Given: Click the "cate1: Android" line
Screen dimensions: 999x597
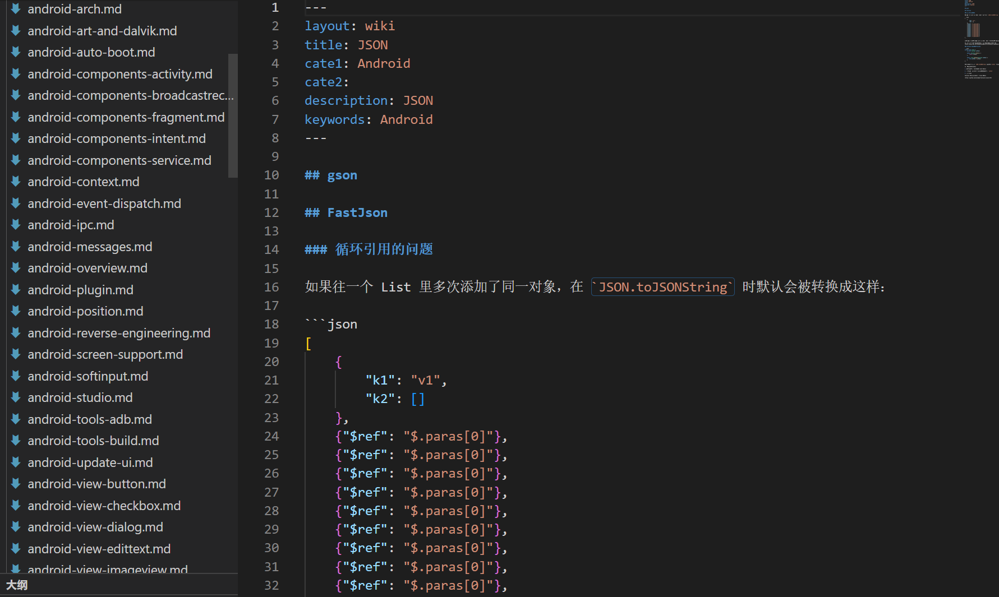Looking at the screenshot, I should (x=357, y=63).
